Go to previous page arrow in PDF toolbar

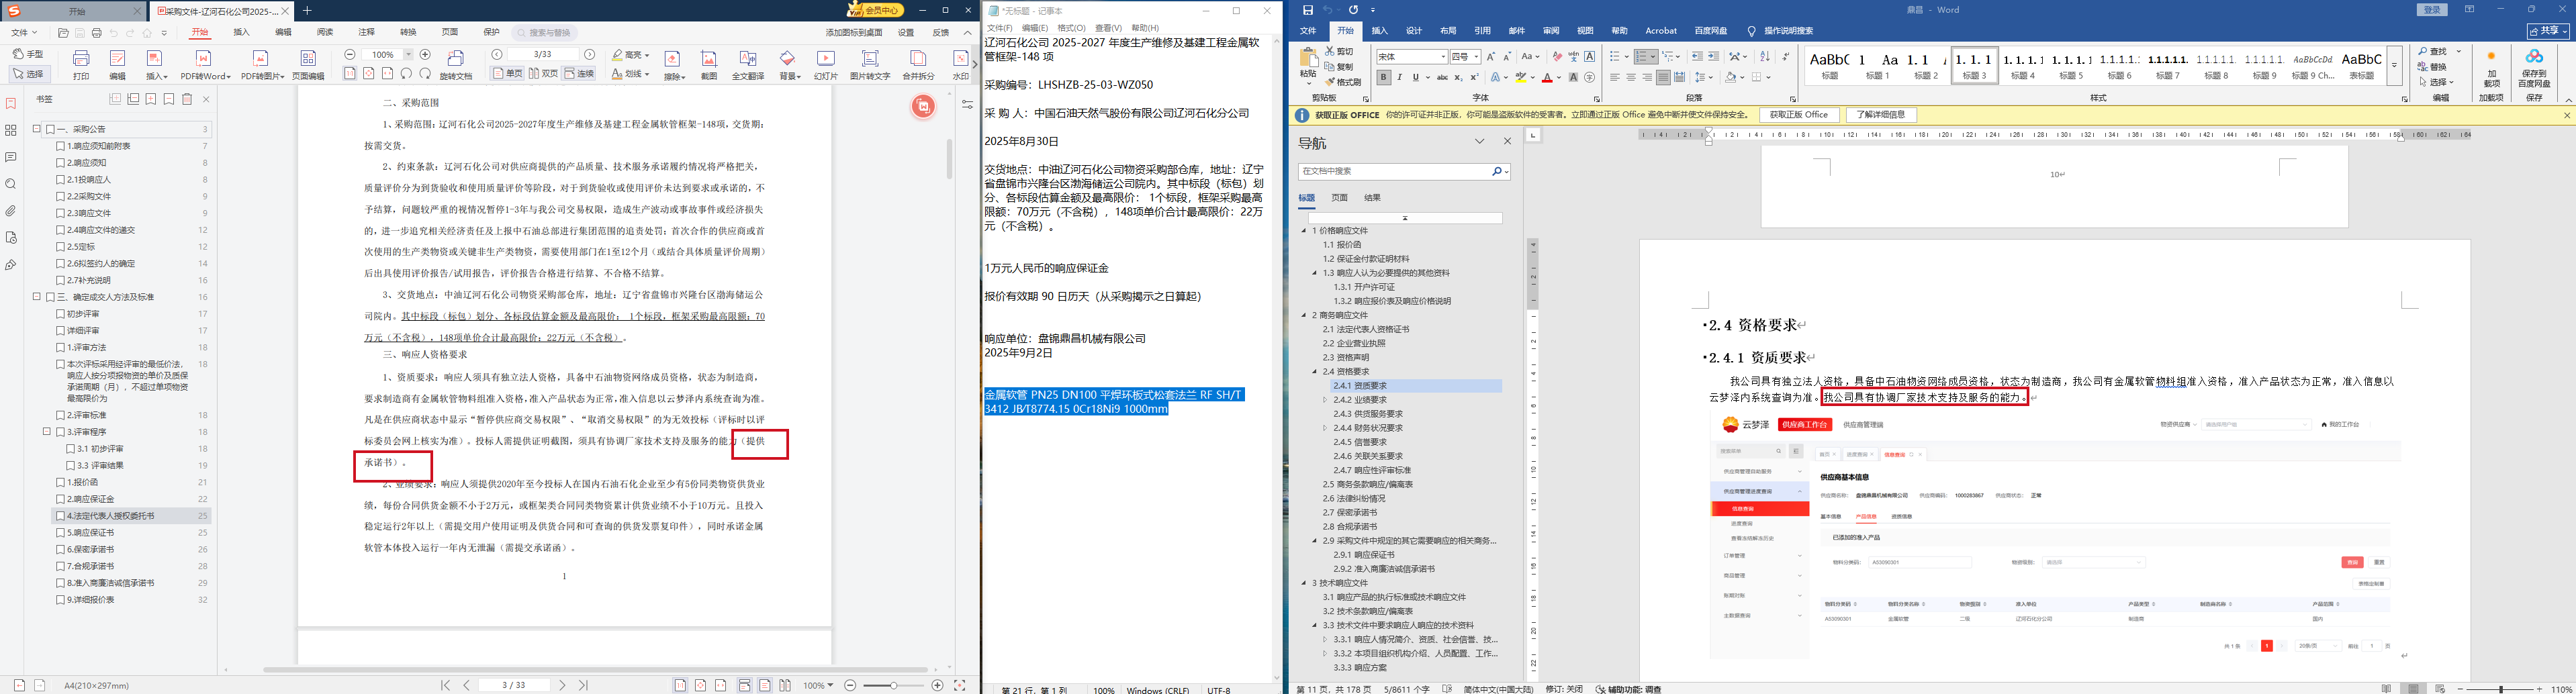click(x=497, y=55)
